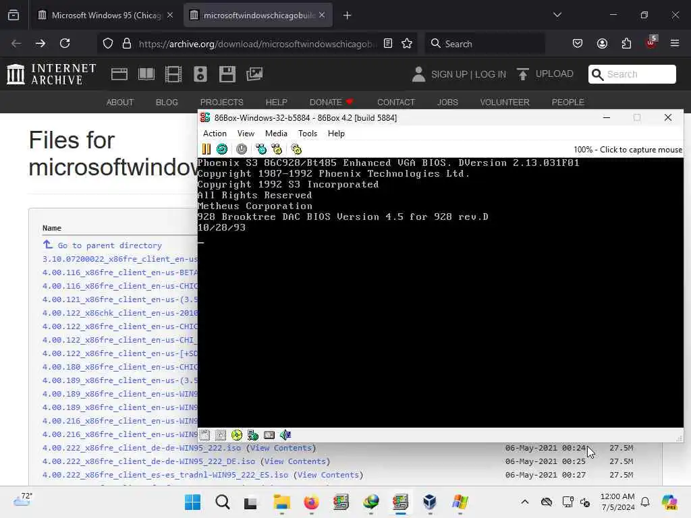The height and width of the screenshot is (518, 691).
Task: Open the VOLUNTEER nav link
Action: [x=505, y=103]
